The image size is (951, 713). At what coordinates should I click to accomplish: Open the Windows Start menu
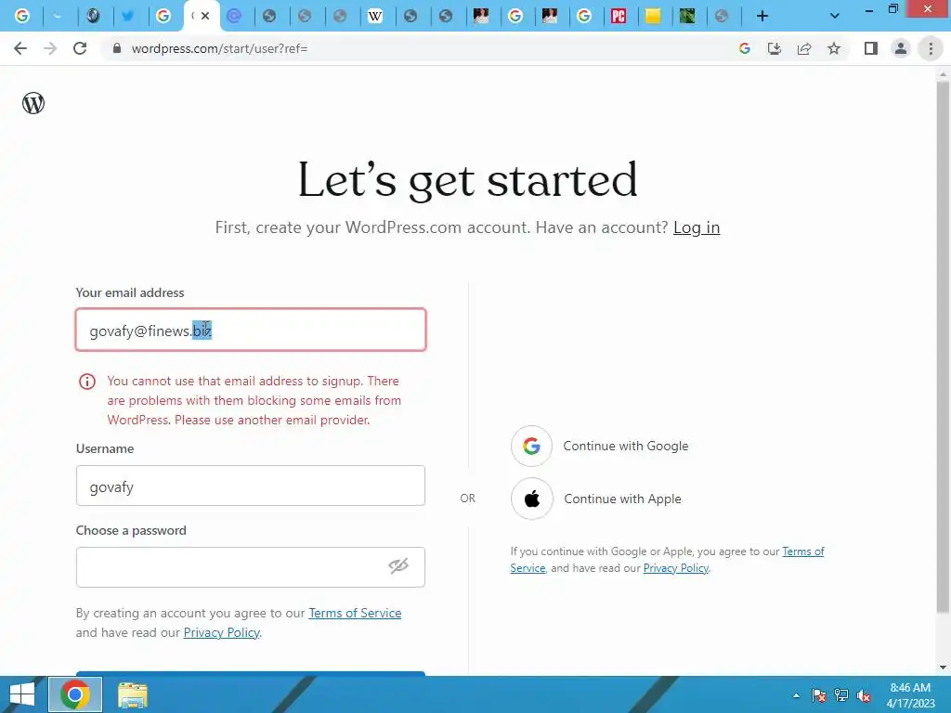point(22,694)
